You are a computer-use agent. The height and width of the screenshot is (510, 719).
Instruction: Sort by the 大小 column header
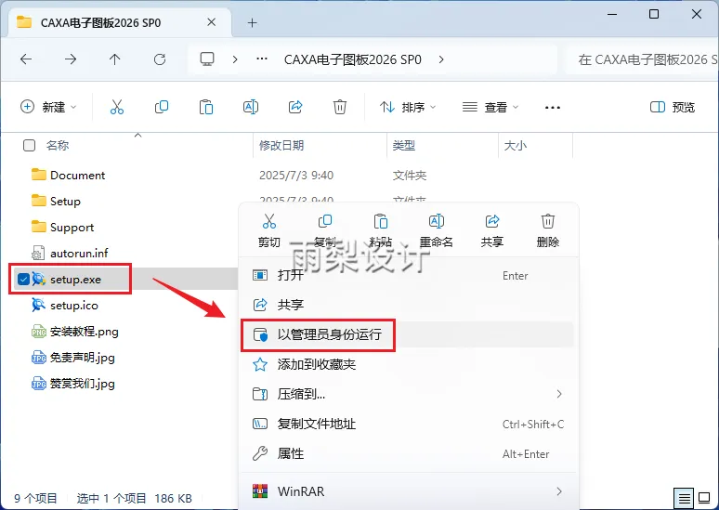pos(516,146)
